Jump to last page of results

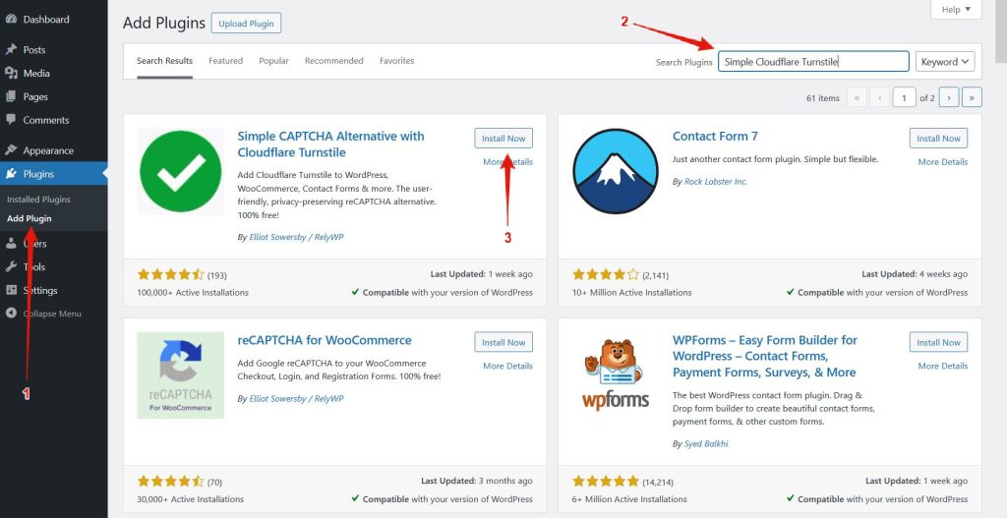point(972,97)
